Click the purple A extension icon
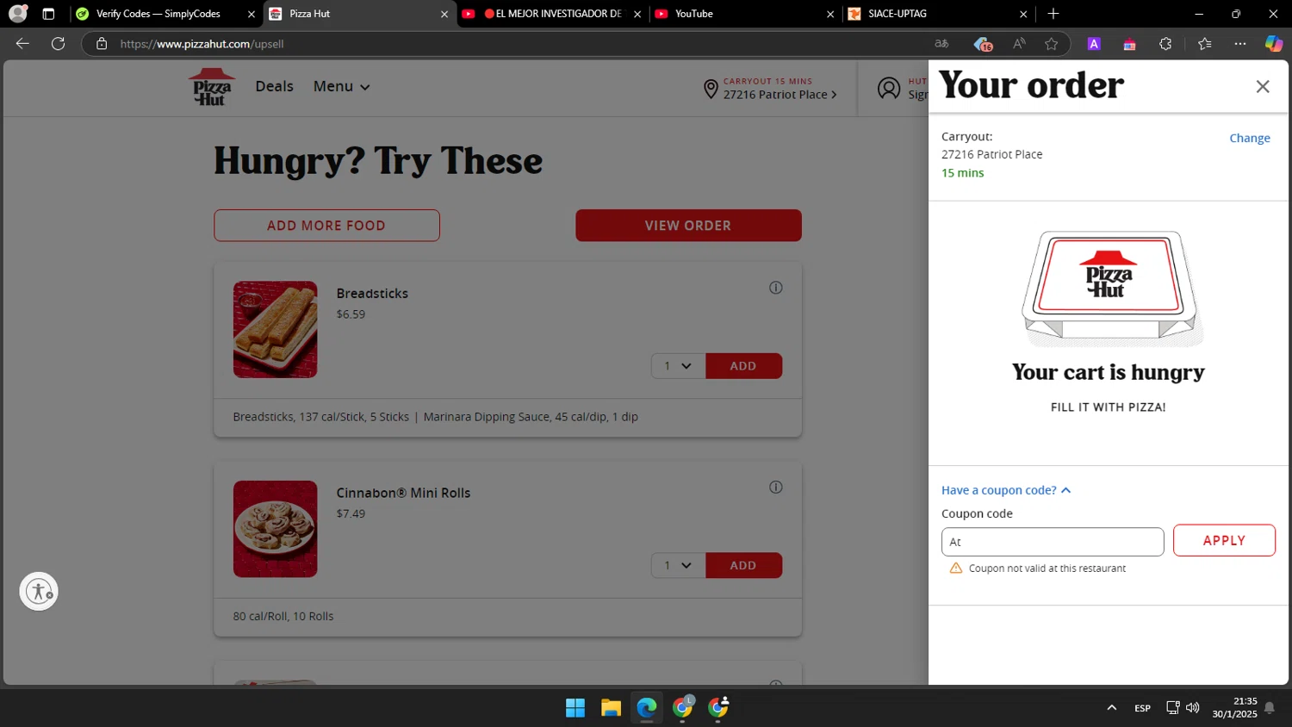This screenshot has width=1292, height=727. [x=1094, y=44]
